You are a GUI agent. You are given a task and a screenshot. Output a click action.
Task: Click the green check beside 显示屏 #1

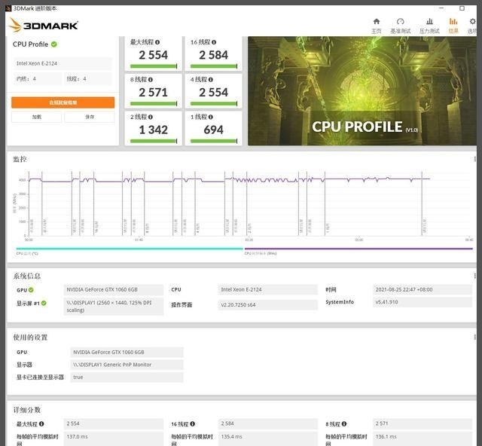[x=44, y=303]
